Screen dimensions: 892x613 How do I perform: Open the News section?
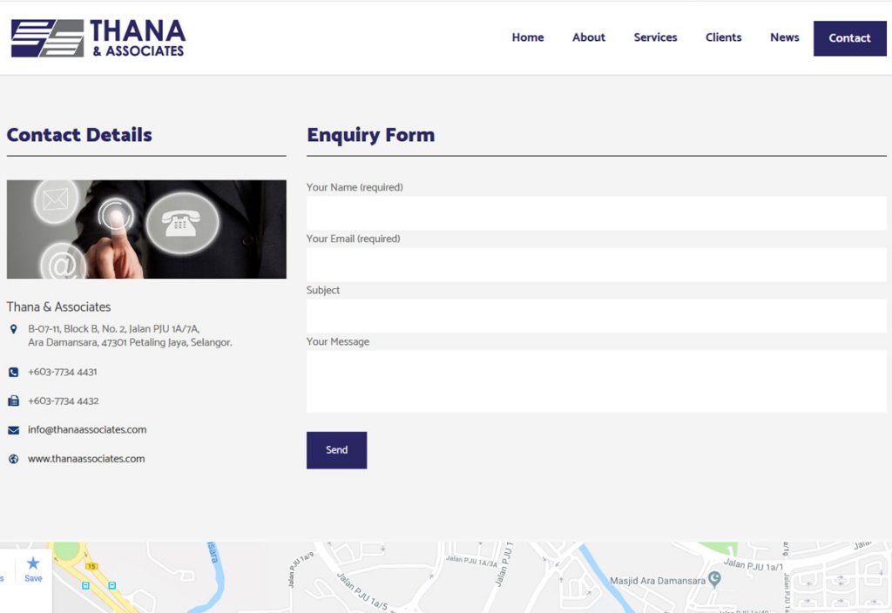click(x=784, y=37)
